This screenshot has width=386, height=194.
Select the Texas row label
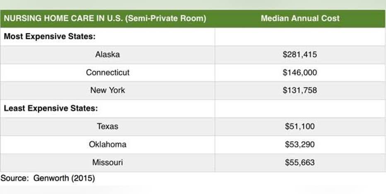click(108, 127)
